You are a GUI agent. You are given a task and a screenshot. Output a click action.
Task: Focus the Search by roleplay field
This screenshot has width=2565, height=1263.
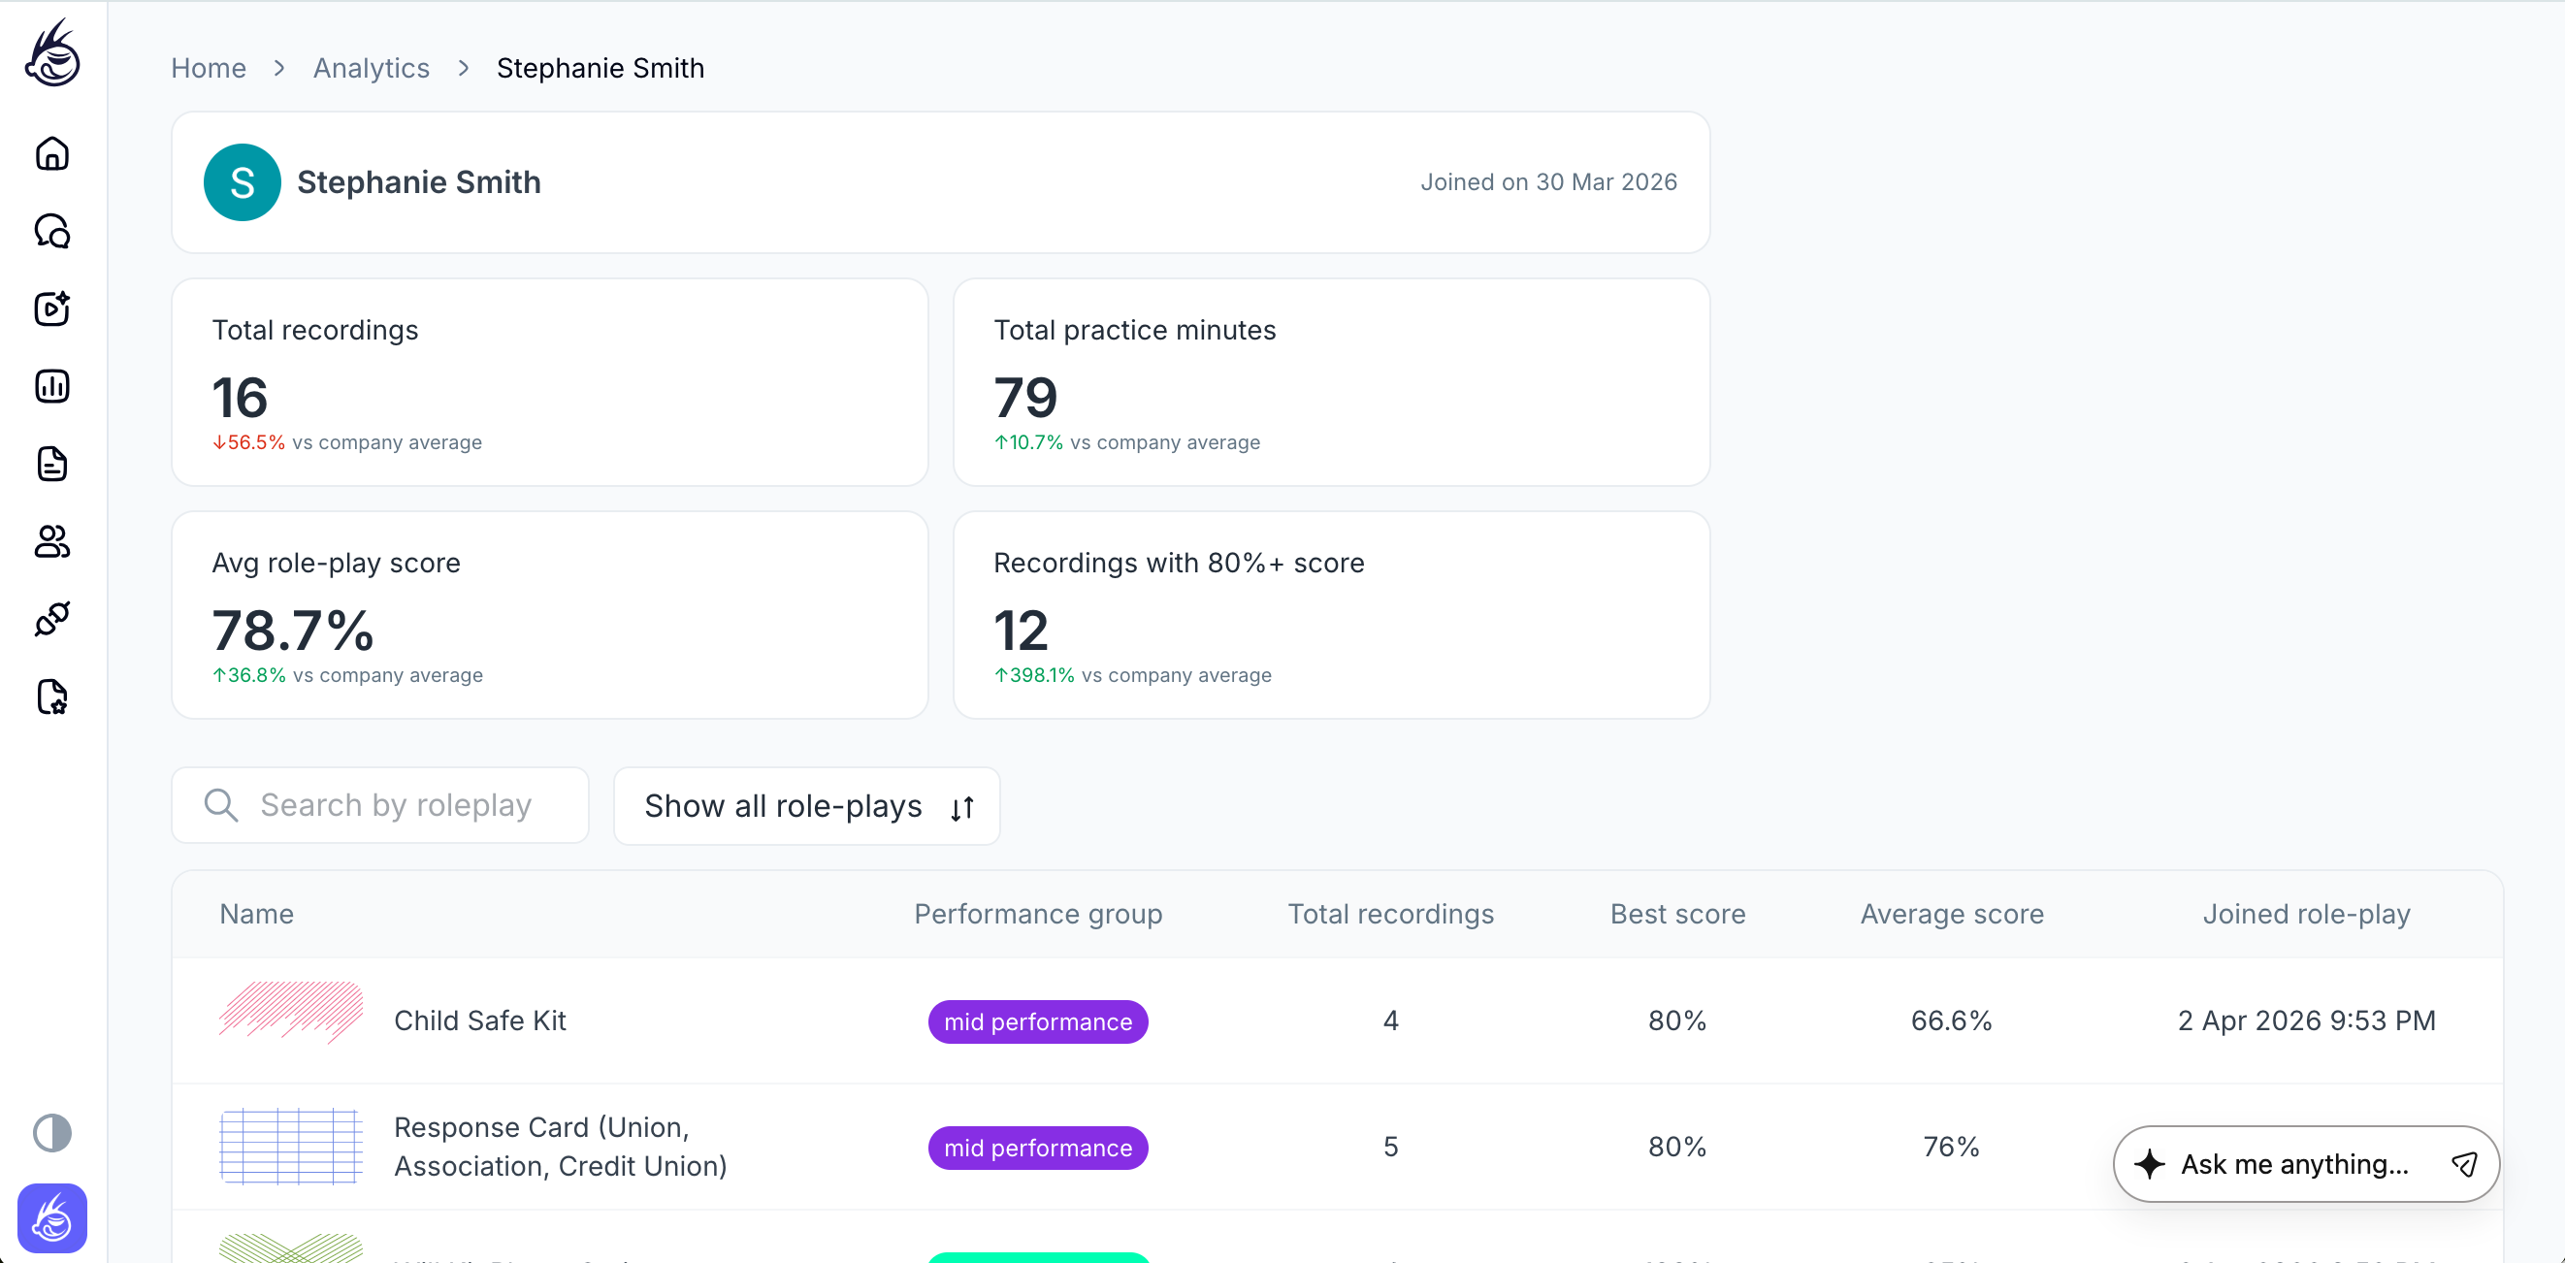[380, 805]
